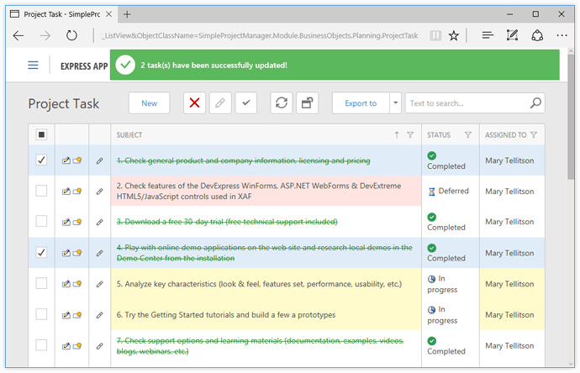This screenshot has width=580, height=373.
Task: Click the magnifier search icon
Action: [536, 103]
